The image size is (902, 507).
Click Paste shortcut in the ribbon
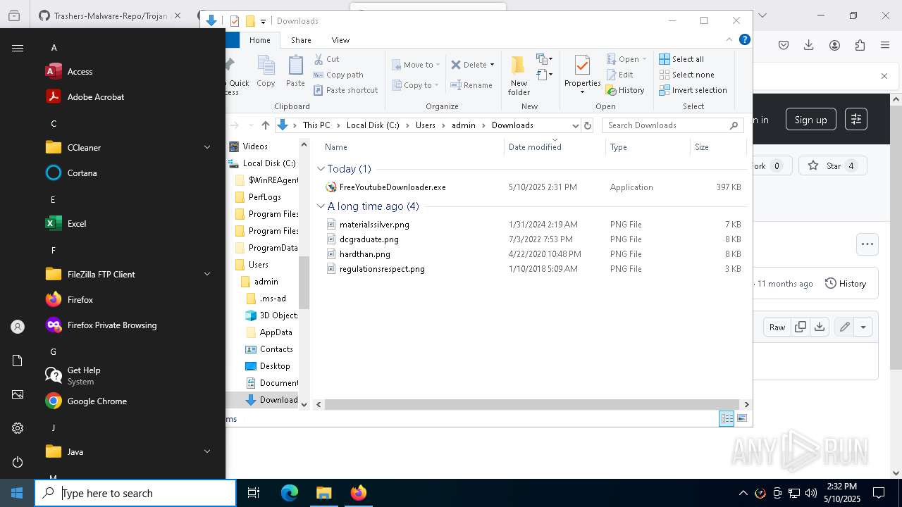(x=345, y=90)
